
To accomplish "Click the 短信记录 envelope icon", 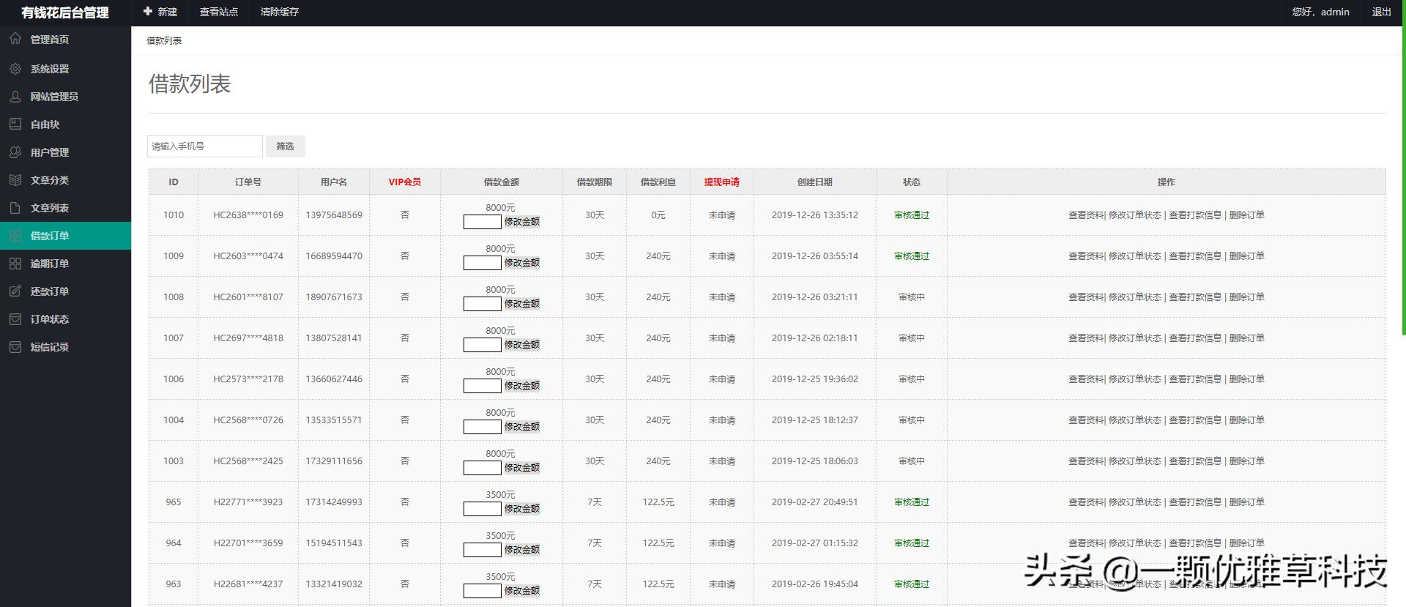I will point(15,347).
